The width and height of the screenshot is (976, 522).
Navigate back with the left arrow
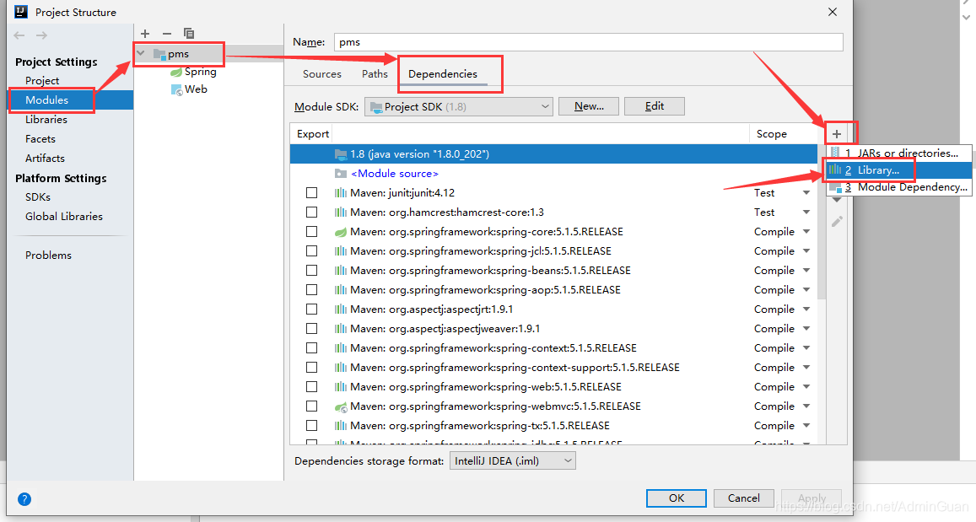[19, 35]
